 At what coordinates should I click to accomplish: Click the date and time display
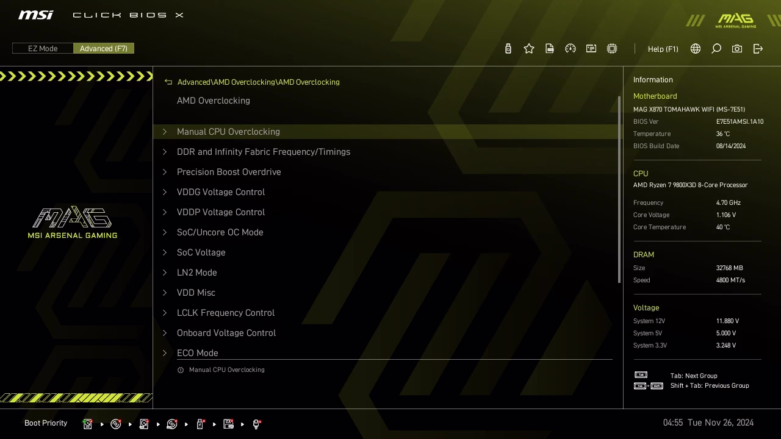tap(708, 423)
